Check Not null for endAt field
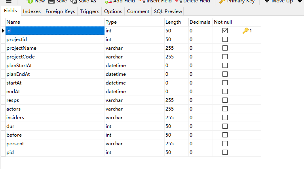 point(225,92)
